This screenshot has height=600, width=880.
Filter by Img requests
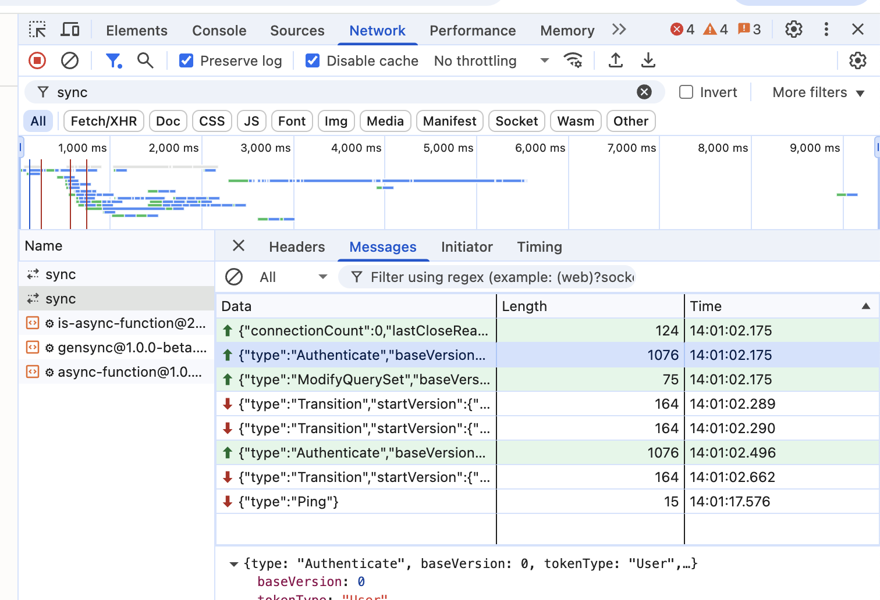pyautogui.click(x=336, y=121)
